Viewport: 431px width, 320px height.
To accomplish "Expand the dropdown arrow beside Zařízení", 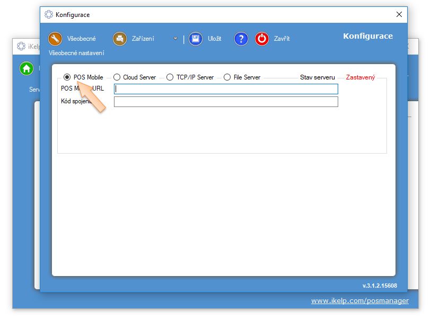I will (175, 39).
